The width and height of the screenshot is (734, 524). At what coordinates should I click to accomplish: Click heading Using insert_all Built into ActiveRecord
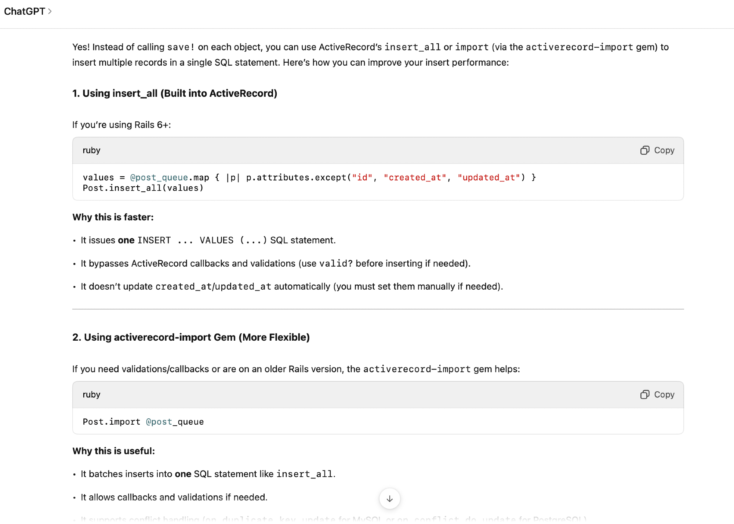(175, 94)
